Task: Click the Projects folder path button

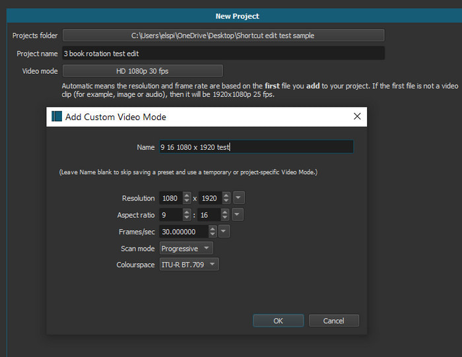Action: [223, 36]
